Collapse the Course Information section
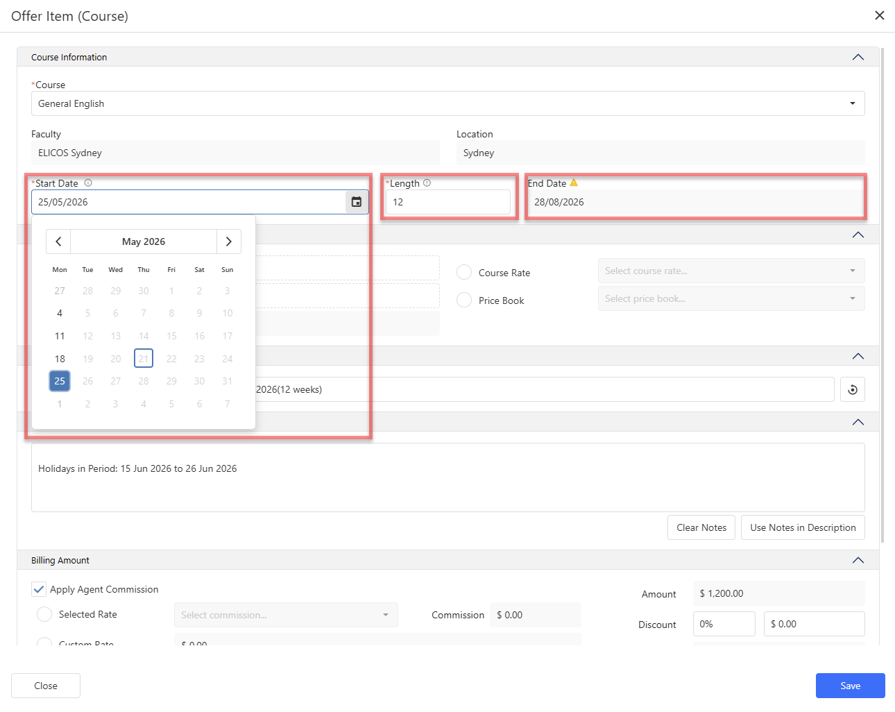Screen dimensions: 895x712 coord(858,57)
